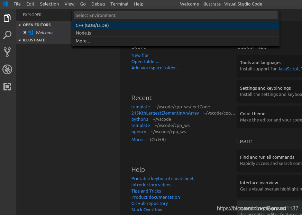Open the Source Control icon
The image size is (302, 215).
7,52
